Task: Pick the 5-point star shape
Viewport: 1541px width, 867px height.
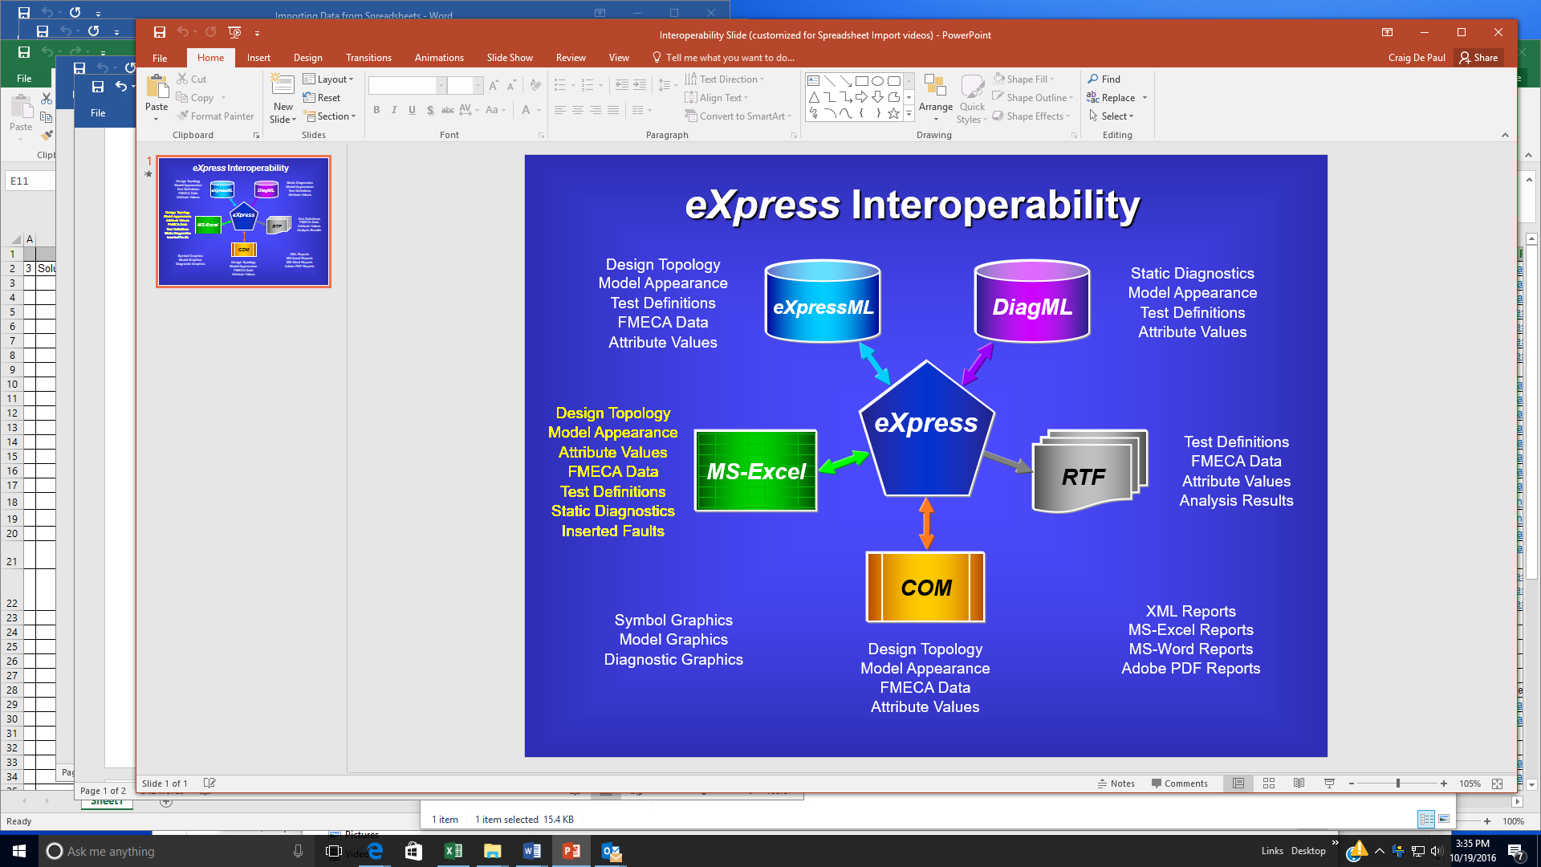Action: (893, 113)
